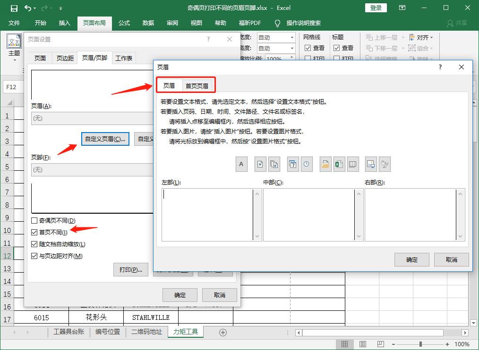Insert total number of pages code

coord(274,164)
